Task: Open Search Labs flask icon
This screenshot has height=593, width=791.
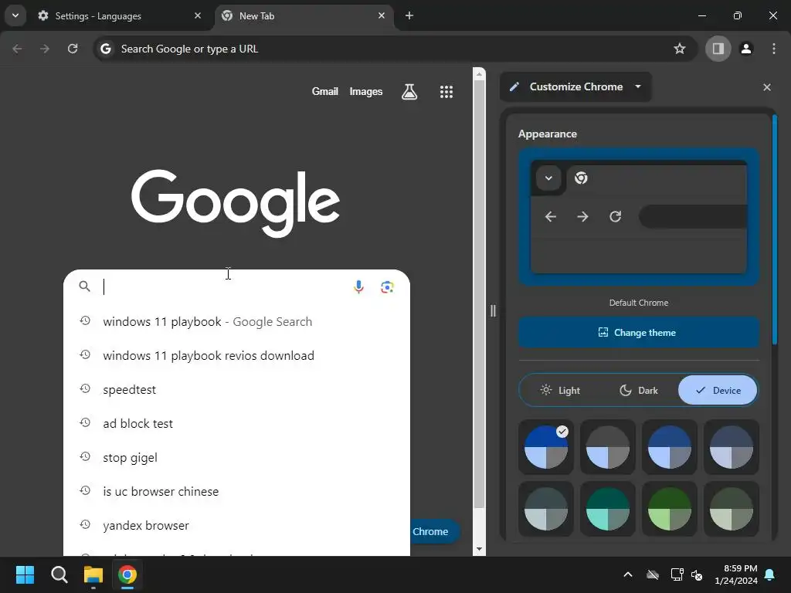Action: 409,92
